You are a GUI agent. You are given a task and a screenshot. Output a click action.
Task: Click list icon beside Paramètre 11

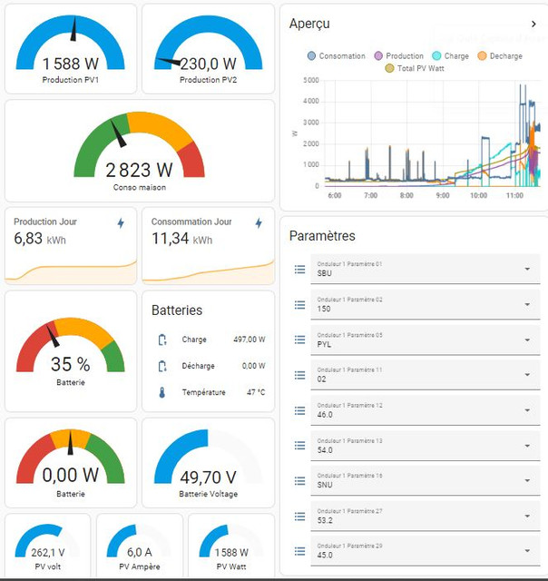[300, 375]
